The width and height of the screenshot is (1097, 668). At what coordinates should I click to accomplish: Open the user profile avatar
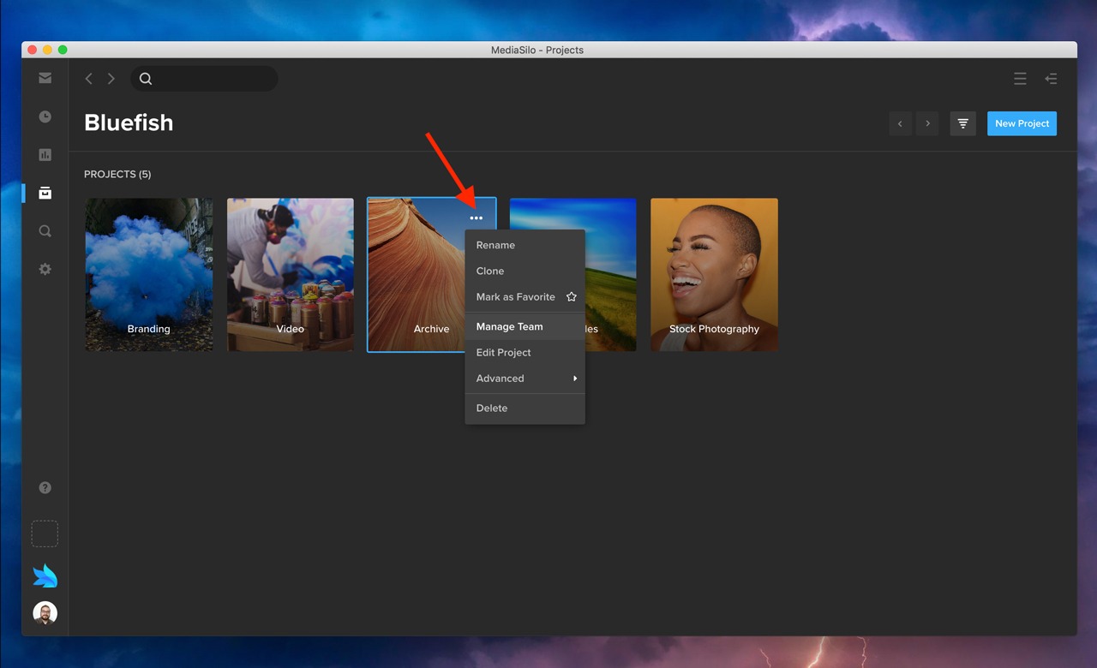pos(45,613)
